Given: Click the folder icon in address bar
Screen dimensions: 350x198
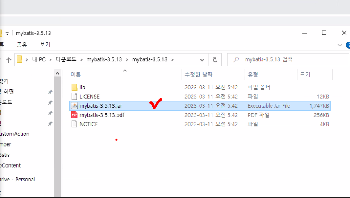Looking at the screenshot, I should click(20, 59).
